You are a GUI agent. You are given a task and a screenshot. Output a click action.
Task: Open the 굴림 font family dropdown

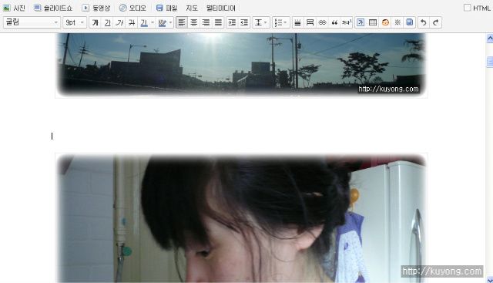tap(32, 22)
